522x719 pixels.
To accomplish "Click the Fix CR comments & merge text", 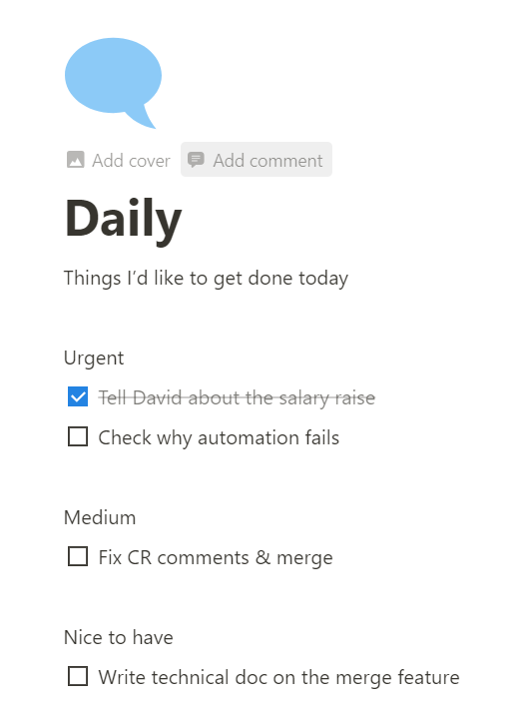I will 216,558.
